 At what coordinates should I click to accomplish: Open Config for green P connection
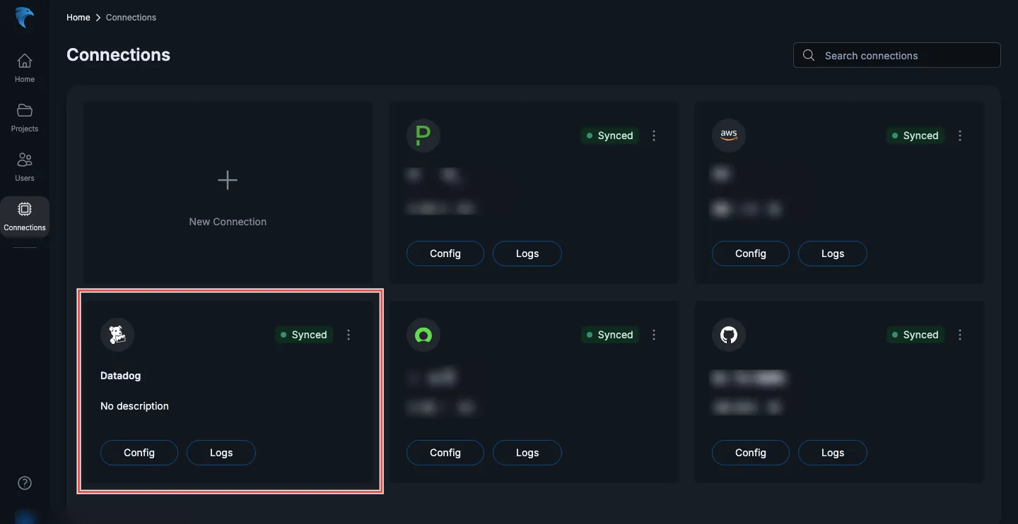click(445, 254)
